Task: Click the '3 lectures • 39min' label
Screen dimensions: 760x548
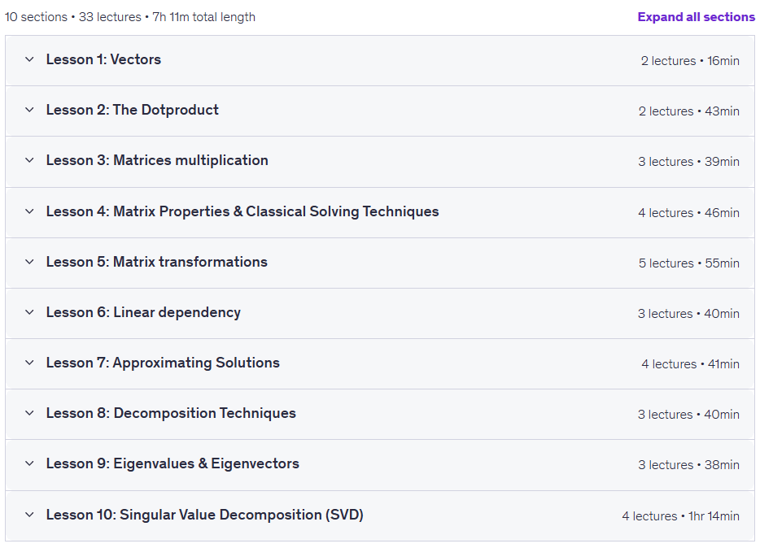Action: pos(688,161)
